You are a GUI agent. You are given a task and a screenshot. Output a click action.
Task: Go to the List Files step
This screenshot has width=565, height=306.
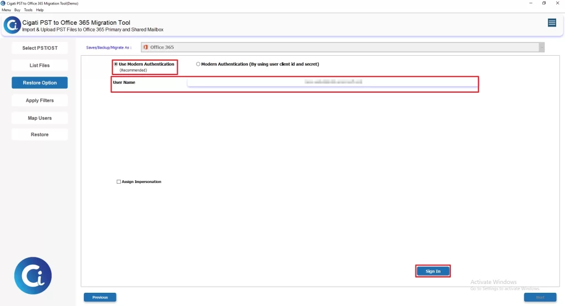(x=40, y=66)
